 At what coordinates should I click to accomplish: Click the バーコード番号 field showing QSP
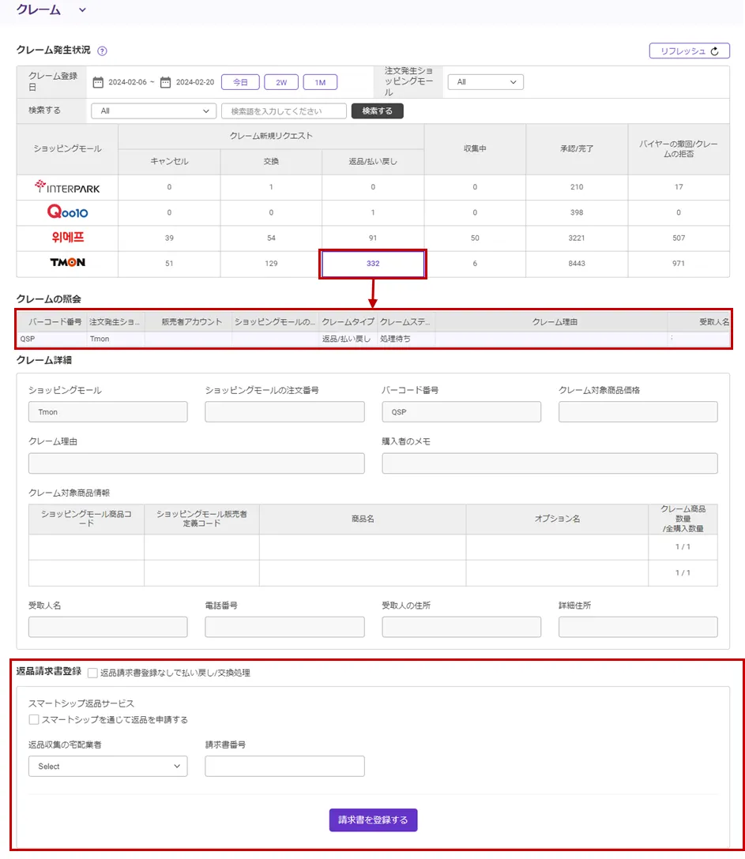461,412
